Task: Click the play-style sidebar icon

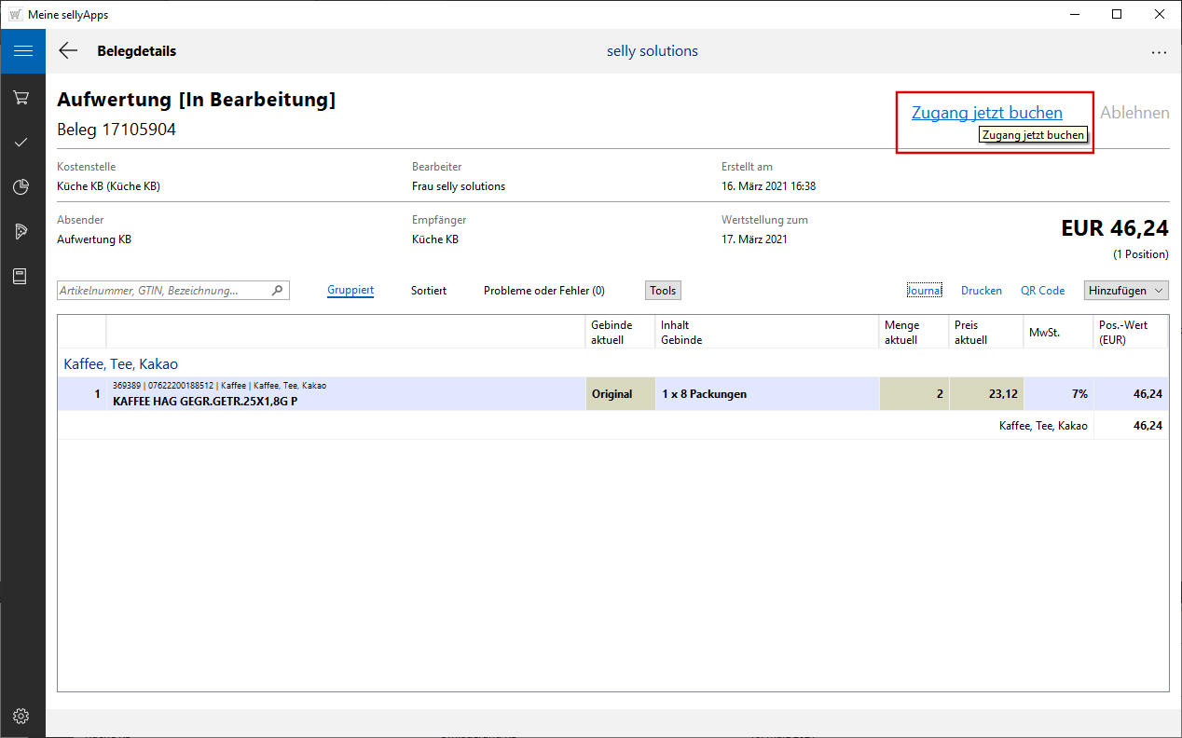Action: click(21, 232)
